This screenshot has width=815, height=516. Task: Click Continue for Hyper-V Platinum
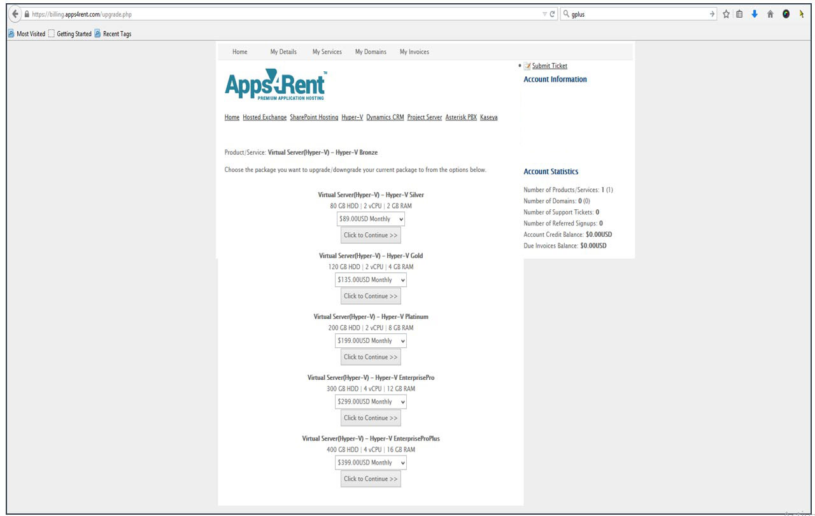371,357
